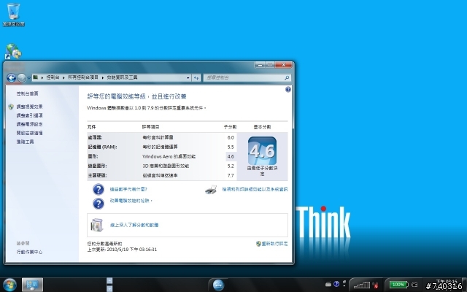467x292 pixels.
Task: Open the globe shortcut icon on desktop
Action: click(13, 51)
